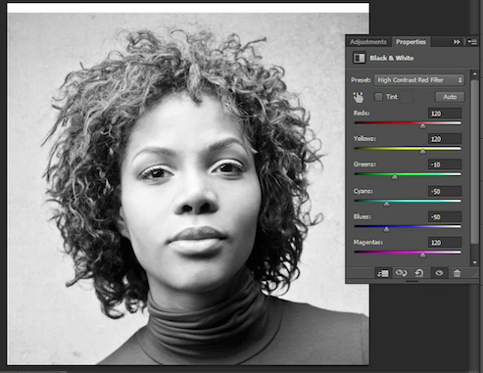Select the Properties tab

411,42
